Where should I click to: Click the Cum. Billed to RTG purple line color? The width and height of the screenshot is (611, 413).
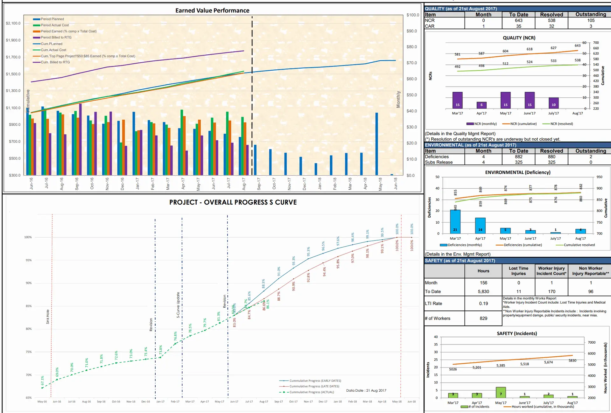click(36, 62)
